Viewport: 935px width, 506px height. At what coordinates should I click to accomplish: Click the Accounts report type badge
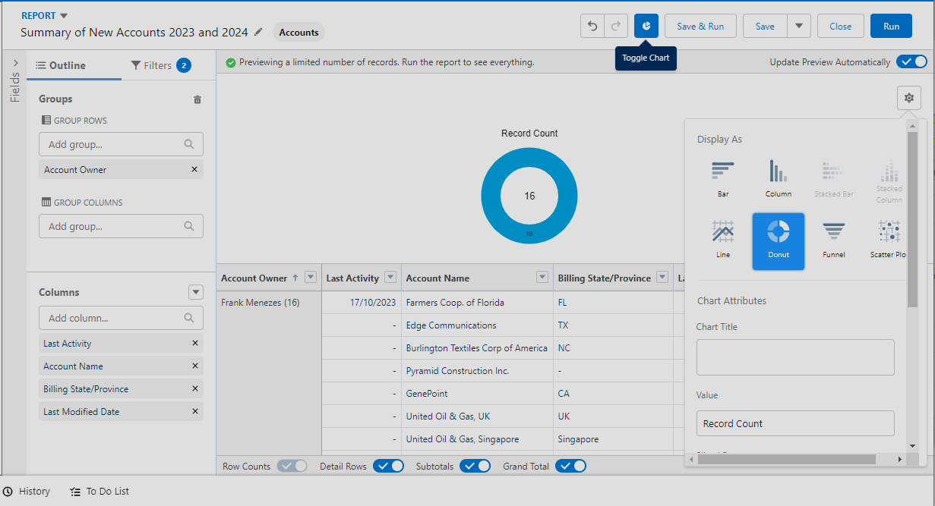(x=299, y=33)
